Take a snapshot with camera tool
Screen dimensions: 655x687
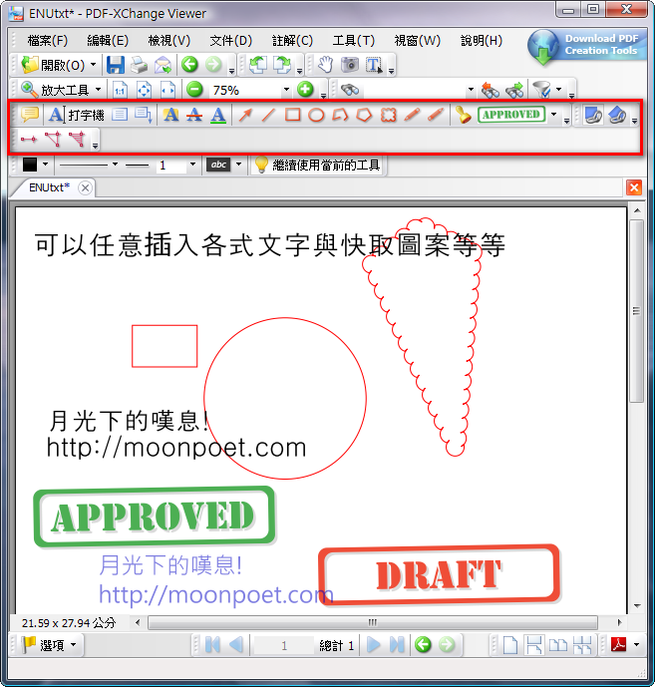(350, 65)
